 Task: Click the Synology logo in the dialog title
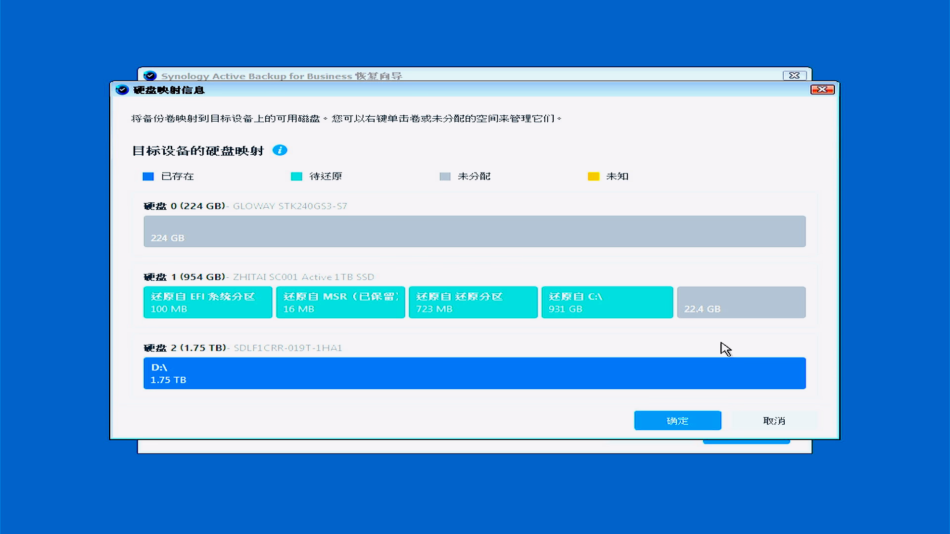coord(122,90)
